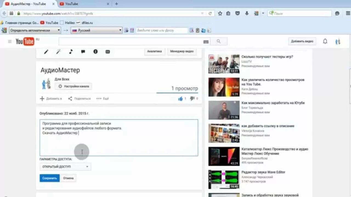351x197 pixels.
Task: Focus the translator Введите слово или фразу field
Action: pyautogui.click(x=162, y=30)
